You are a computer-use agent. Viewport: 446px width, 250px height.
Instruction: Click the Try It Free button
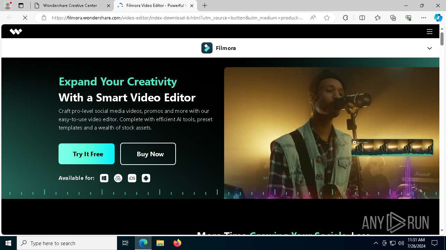(x=86, y=154)
